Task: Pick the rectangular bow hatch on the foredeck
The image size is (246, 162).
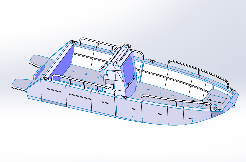Action: 216,98
